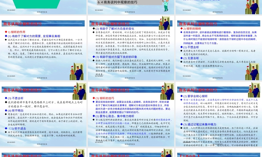This screenshot has width=262, height=157.
Task: Click the bullet '(3) 不愿去听'
Action: point(15,98)
